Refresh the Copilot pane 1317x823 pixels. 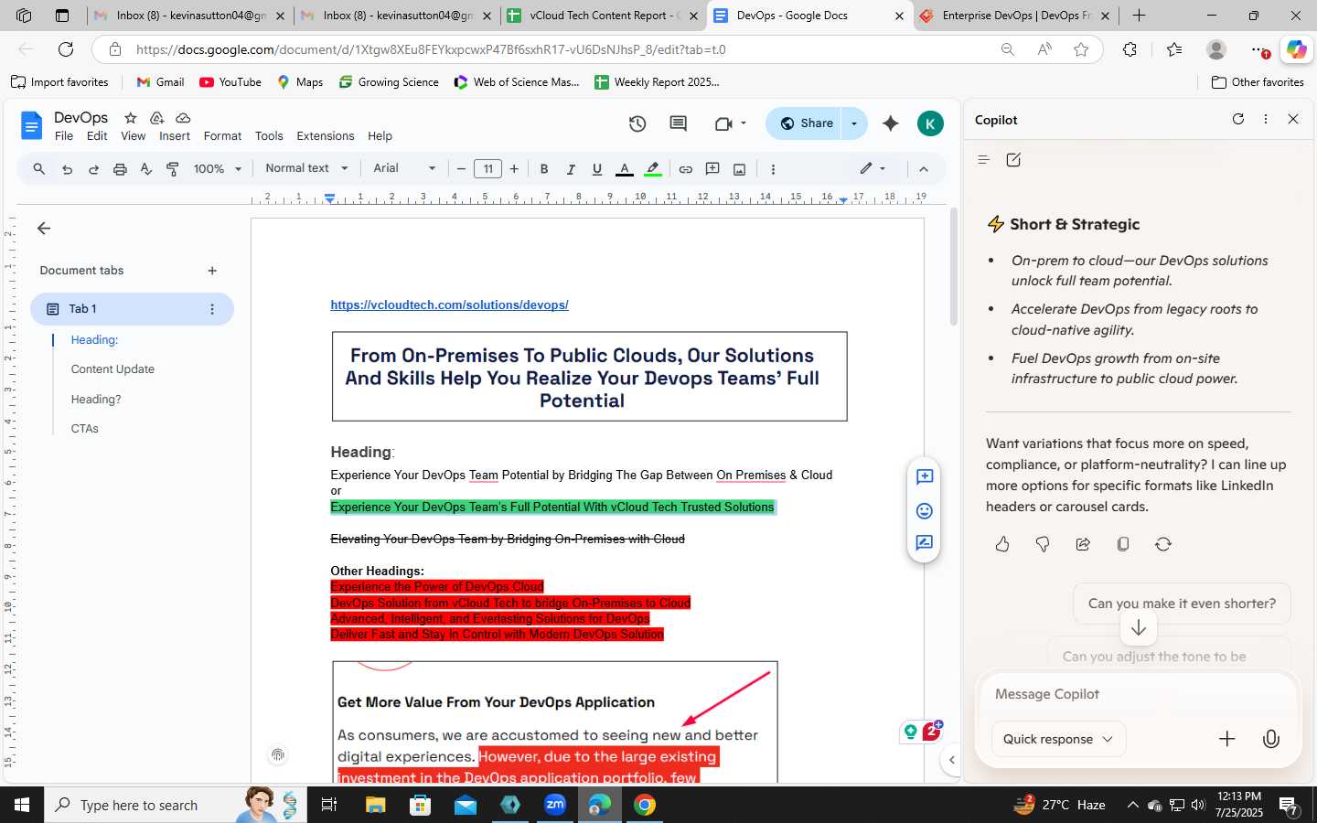pos(1238,119)
